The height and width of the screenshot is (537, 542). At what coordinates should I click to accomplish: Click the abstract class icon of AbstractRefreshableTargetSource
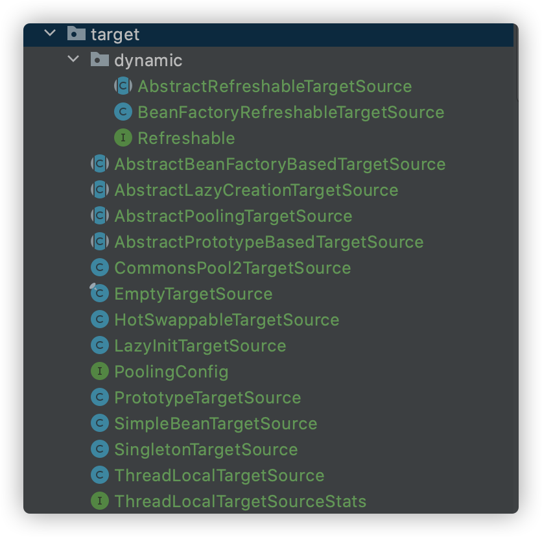point(123,86)
